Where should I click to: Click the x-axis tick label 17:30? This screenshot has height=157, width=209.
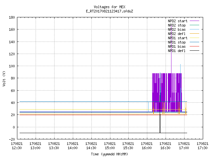pyautogui.click(x=202, y=148)
